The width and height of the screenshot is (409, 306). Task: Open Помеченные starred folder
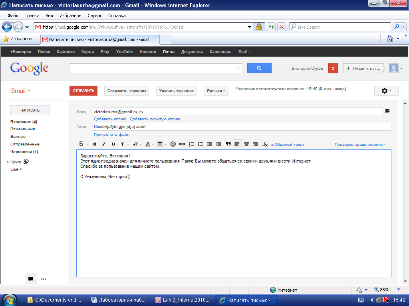(23, 129)
